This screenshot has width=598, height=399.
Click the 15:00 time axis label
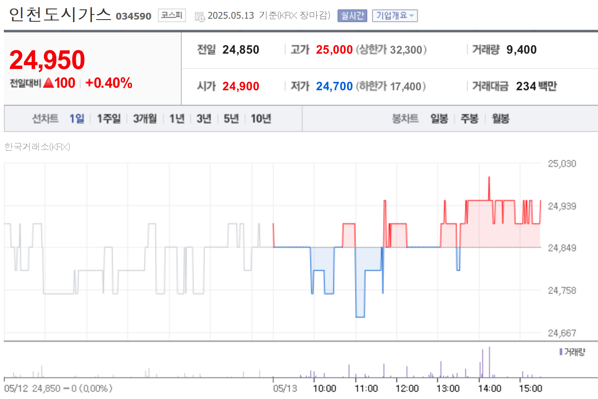pos(531,388)
